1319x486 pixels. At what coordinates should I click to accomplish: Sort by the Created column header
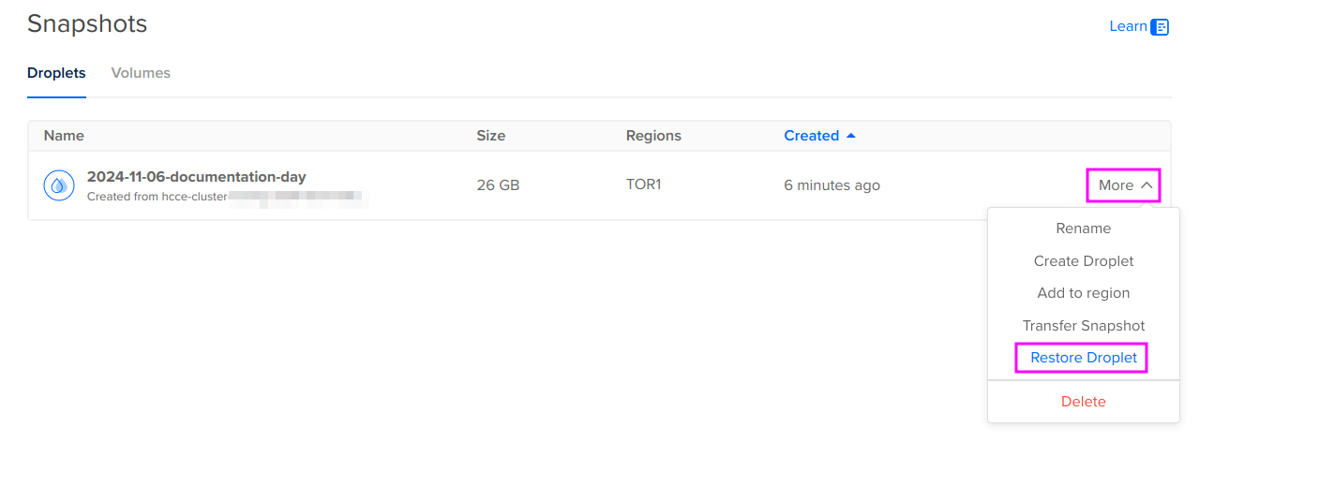pos(811,136)
